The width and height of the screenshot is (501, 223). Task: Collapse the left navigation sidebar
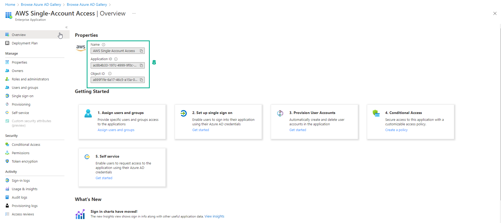pos(66,27)
